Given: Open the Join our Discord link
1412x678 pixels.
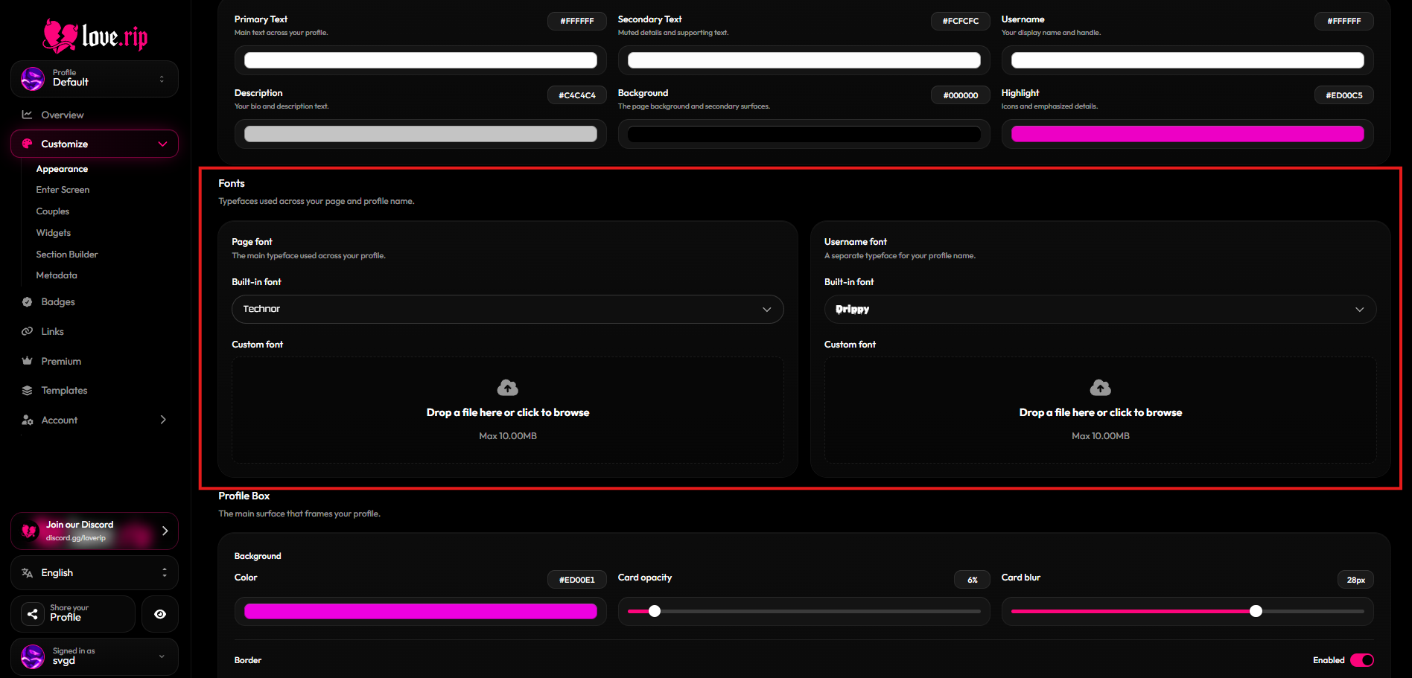Looking at the screenshot, I should [95, 531].
